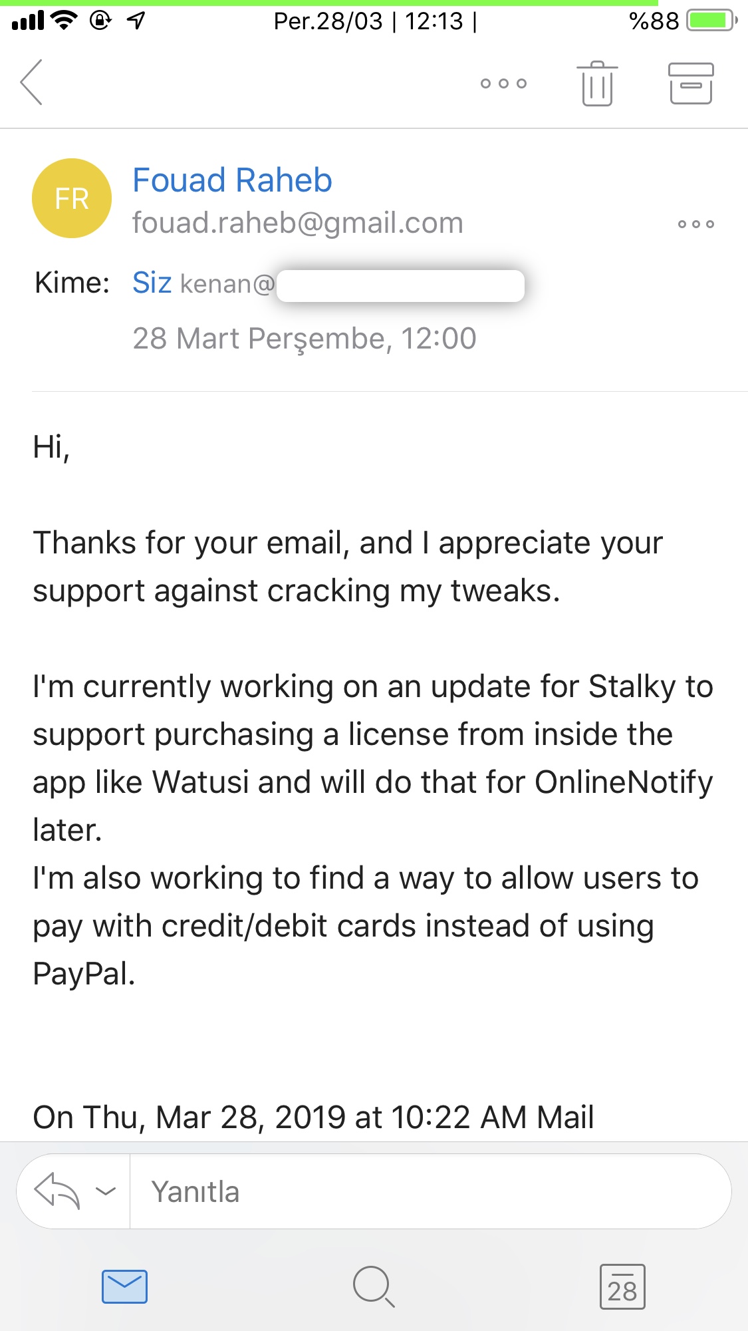Tap the battery indicator in status bar
Image resolution: width=748 pixels, height=1331 pixels.
tap(710, 21)
